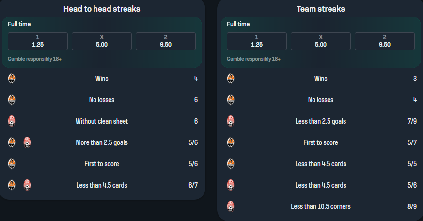Choose draw odds 5.00 in Head to head streaks
The image size is (423, 221).
tap(102, 41)
